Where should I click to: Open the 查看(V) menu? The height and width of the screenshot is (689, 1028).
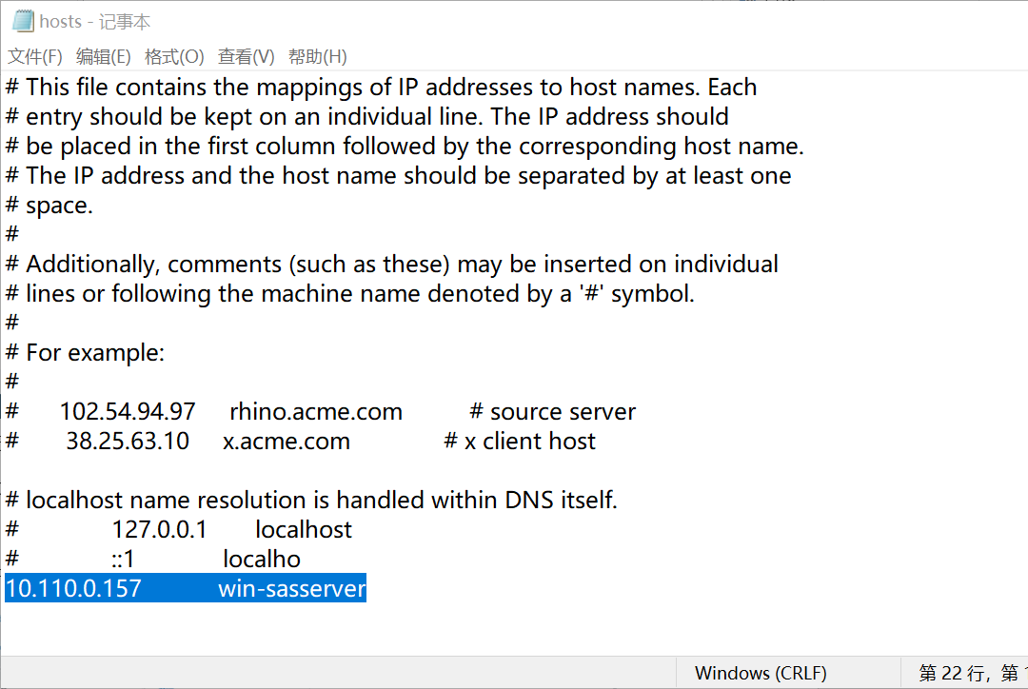(x=246, y=57)
